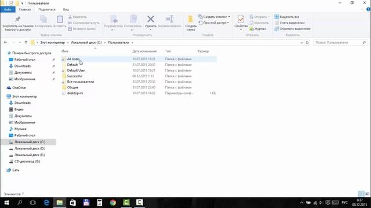Switch to Главная (Home) ribbon tab
The height and width of the screenshot is (208, 371).
click(25, 9)
